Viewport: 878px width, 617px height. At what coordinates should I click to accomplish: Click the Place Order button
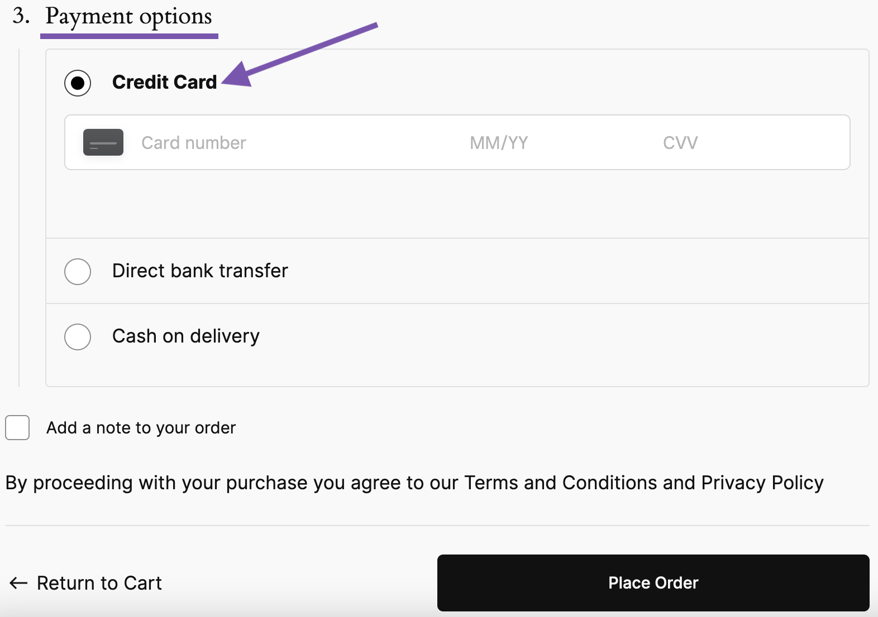(x=652, y=582)
